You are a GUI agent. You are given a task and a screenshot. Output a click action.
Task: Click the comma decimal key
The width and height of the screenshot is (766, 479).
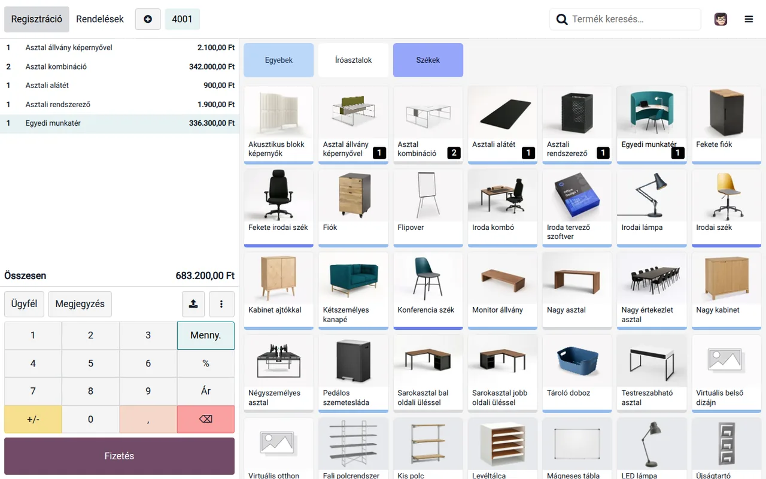[x=148, y=419]
